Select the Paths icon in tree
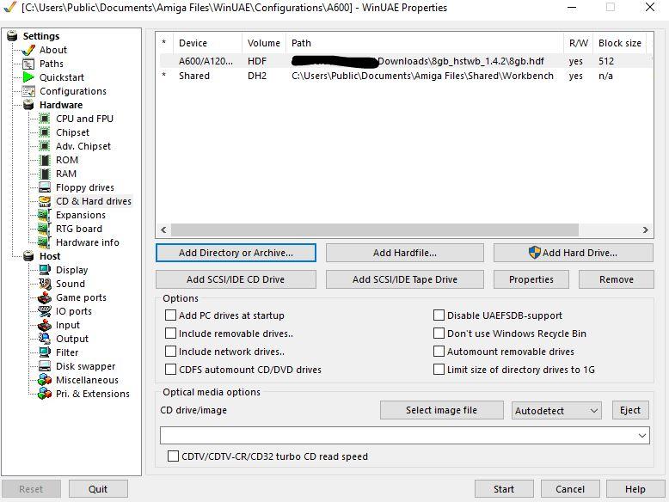 [x=28, y=64]
